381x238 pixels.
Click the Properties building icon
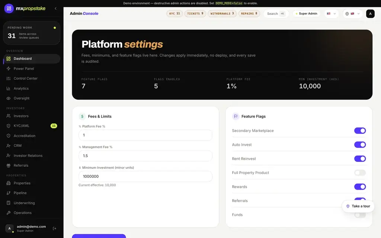pyautogui.click(x=9, y=183)
